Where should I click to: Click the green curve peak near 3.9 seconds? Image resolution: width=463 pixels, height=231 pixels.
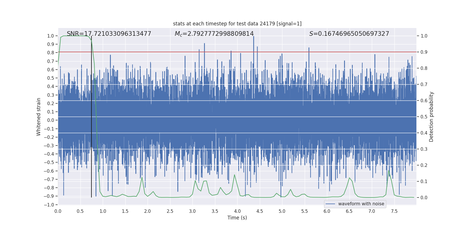click(234, 175)
